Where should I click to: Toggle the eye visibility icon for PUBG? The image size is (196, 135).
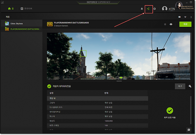(x=171, y=24)
